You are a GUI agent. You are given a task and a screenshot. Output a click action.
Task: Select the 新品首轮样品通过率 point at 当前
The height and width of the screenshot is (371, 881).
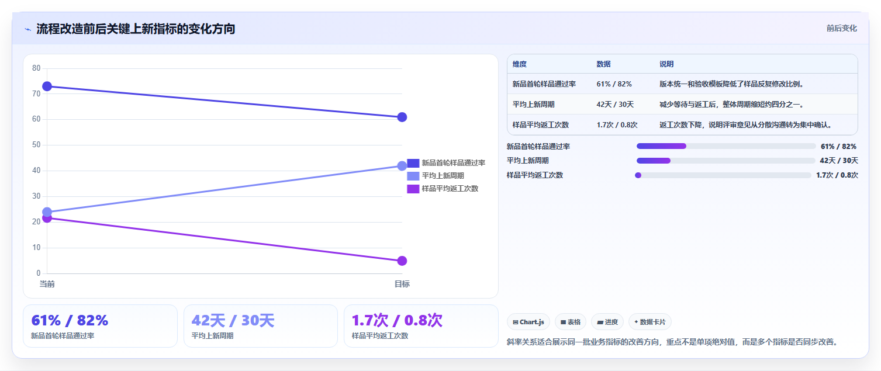(x=47, y=86)
